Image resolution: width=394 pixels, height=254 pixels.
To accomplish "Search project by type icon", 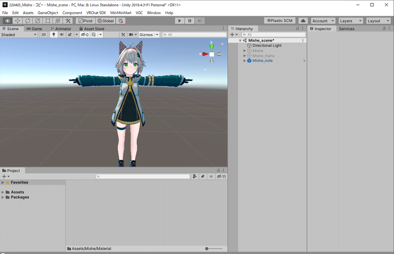I will [195, 177].
